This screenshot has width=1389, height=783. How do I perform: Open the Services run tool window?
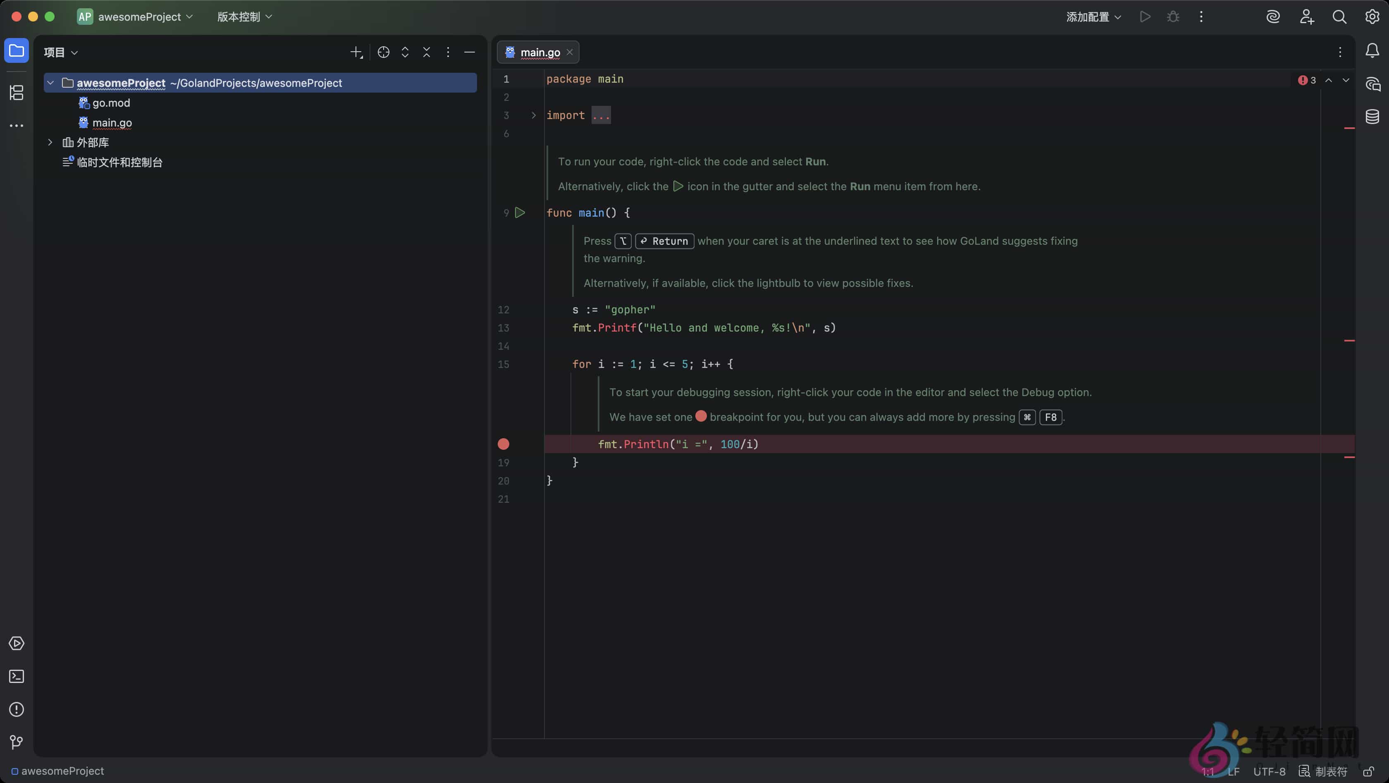coord(17,643)
